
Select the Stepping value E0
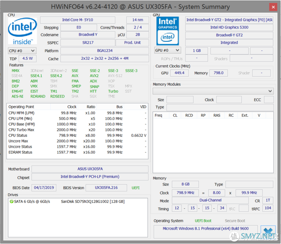pyautogui.click(x=79, y=27)
